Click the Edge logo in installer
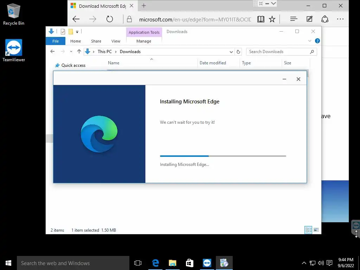This screenshot has height=270, width=360. tap(99, 134)
